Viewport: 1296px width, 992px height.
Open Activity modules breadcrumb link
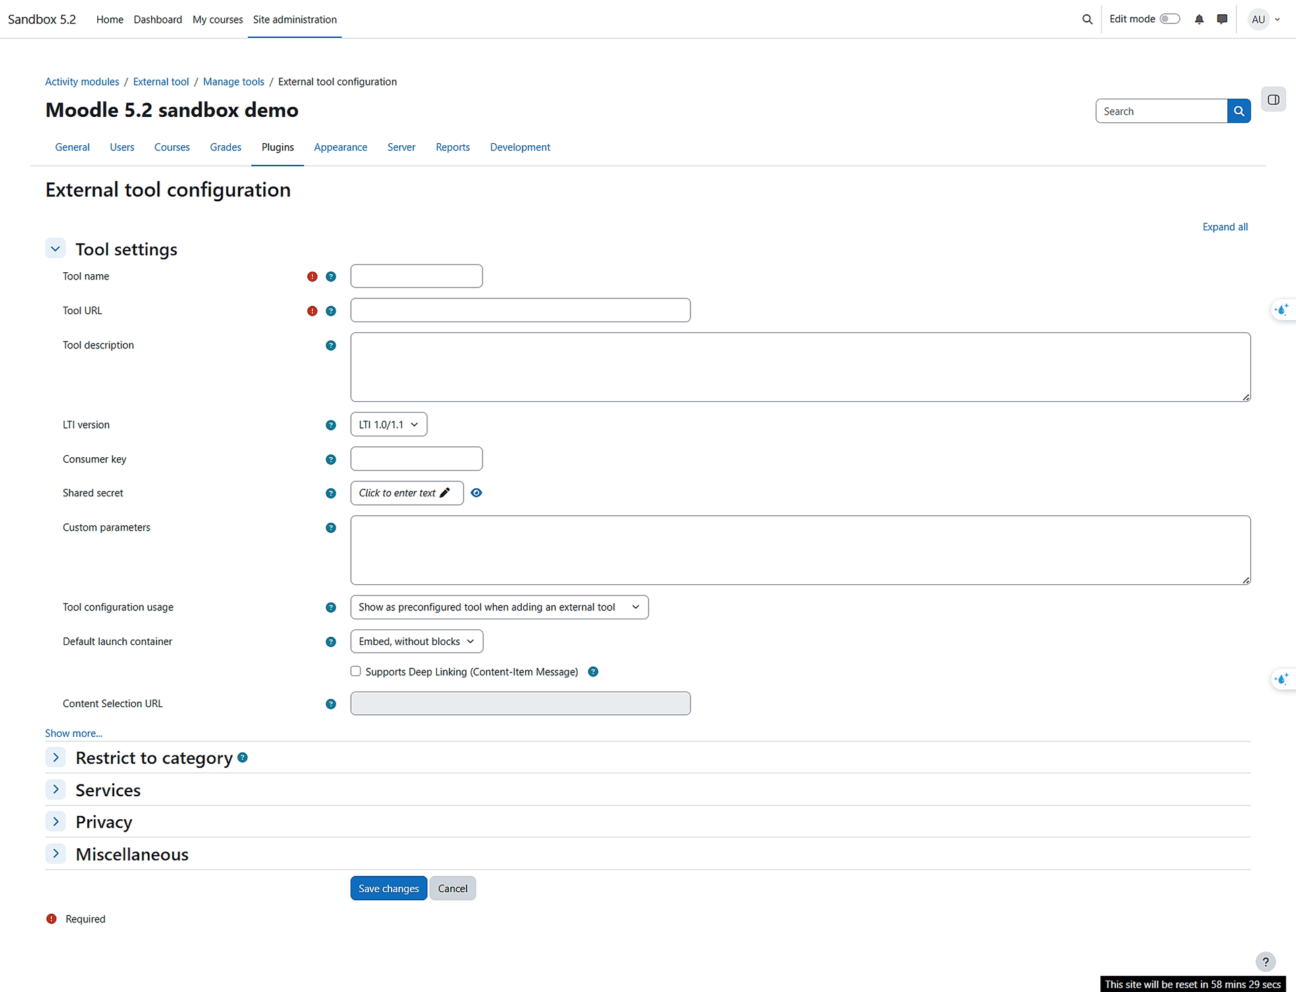(x=82, y=82)
